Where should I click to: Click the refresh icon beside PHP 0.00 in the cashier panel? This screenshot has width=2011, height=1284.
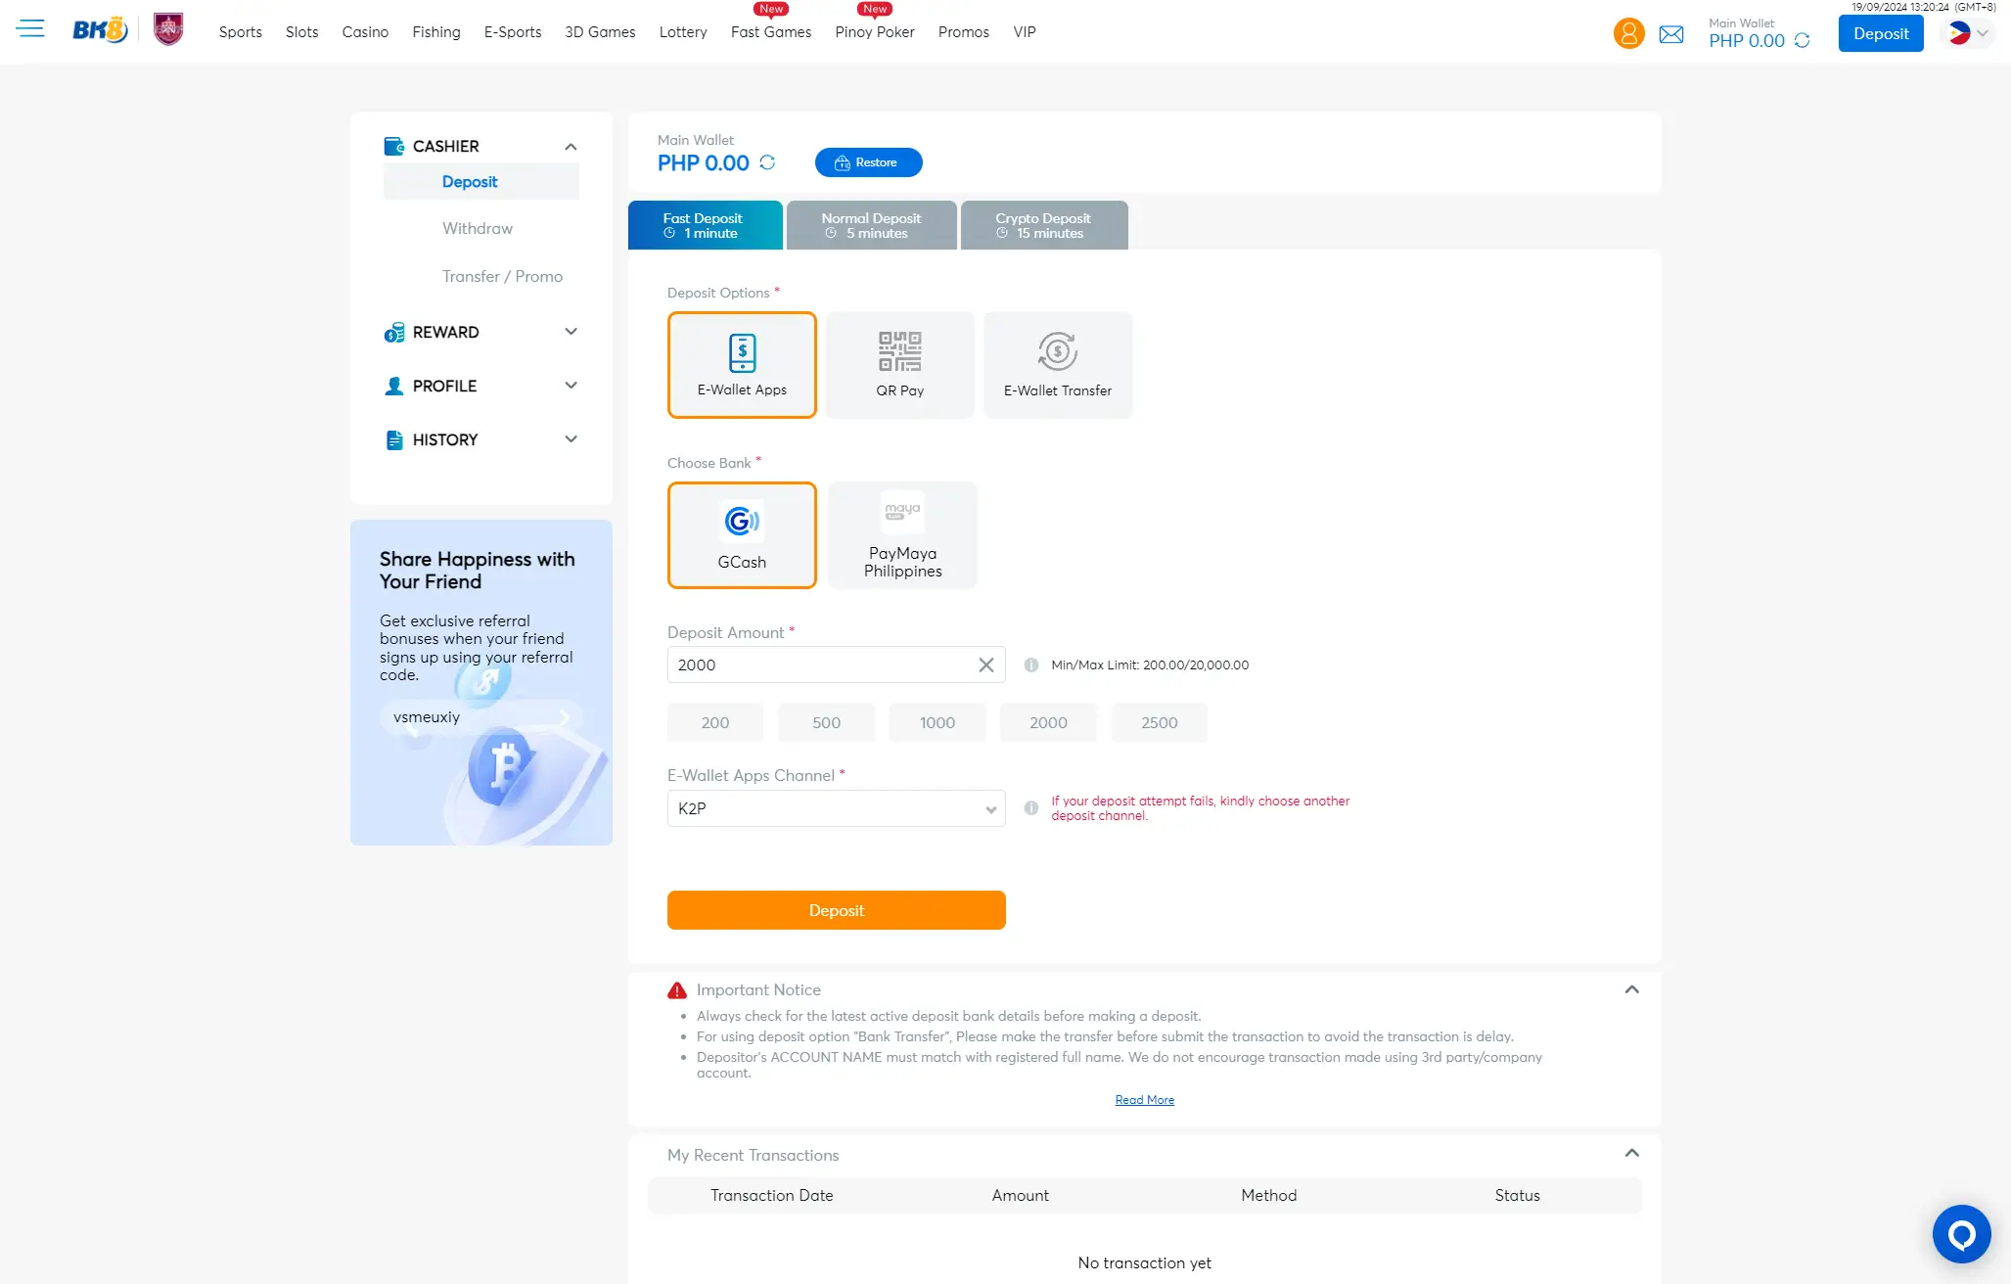click(767, 162)
